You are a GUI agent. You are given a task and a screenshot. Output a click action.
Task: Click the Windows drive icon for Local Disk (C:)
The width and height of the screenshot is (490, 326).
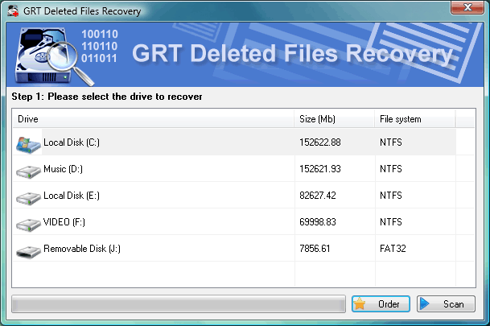tap(28, 143)
